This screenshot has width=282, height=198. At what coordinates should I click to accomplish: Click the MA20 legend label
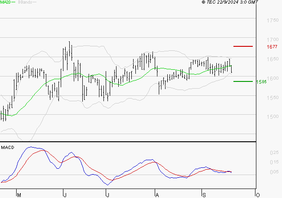(x=5, y=2)
